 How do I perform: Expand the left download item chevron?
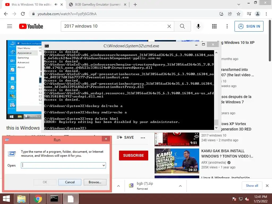pos(118,186)
